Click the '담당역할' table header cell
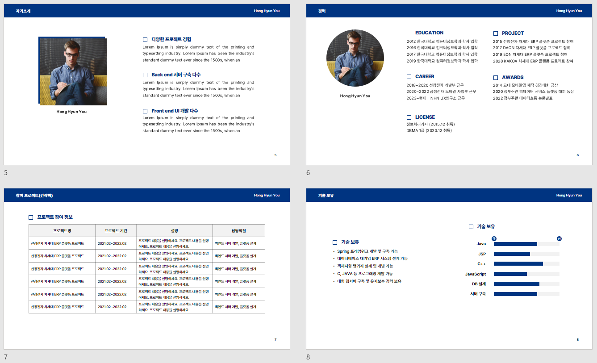 239,231
